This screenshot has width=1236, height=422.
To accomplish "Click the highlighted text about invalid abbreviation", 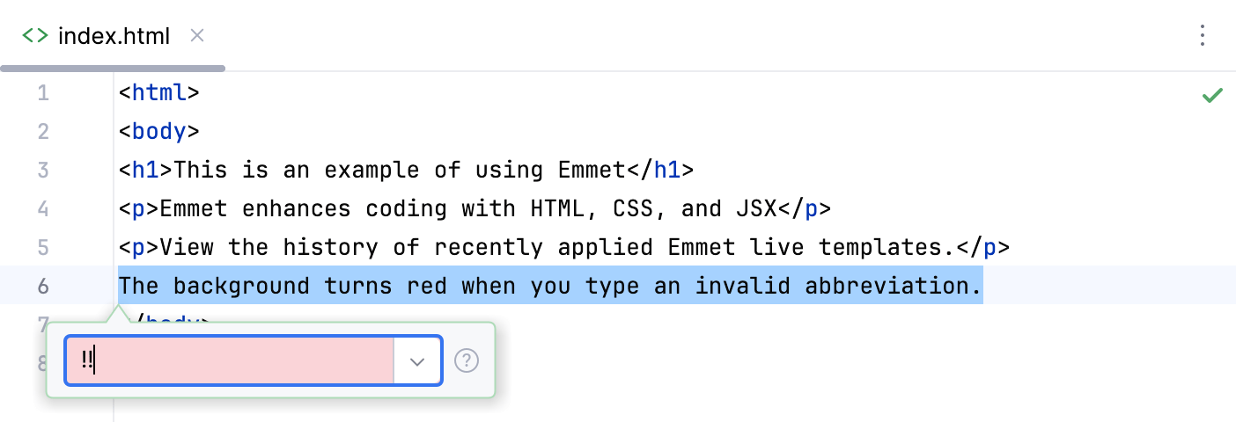I will pos(550,286).
